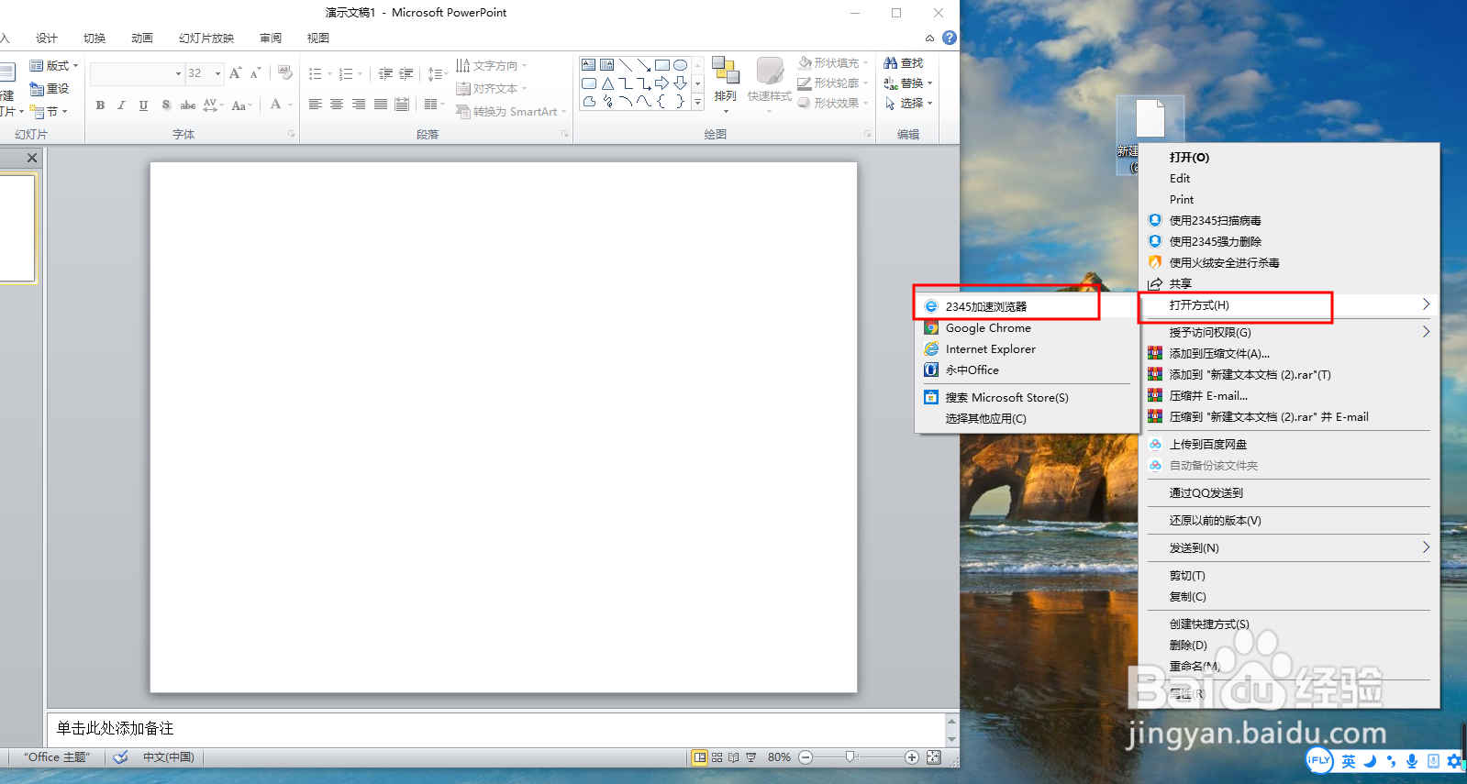Open the Slide Show (幻灯片放映) tab
Viewport: 1467px width, 784px height.
(206, 39)
